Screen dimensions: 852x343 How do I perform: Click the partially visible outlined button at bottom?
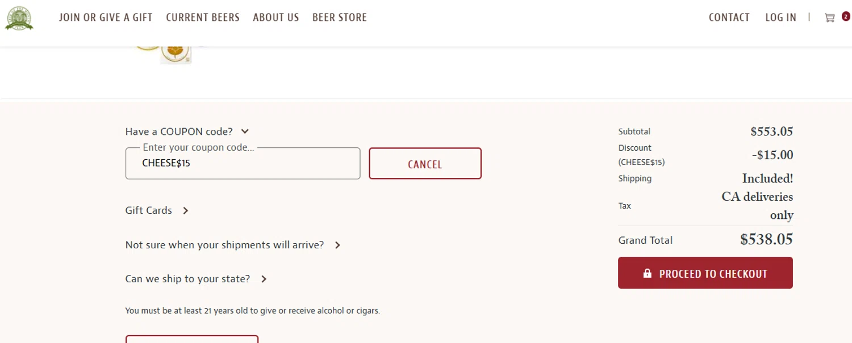click(192, 339)
